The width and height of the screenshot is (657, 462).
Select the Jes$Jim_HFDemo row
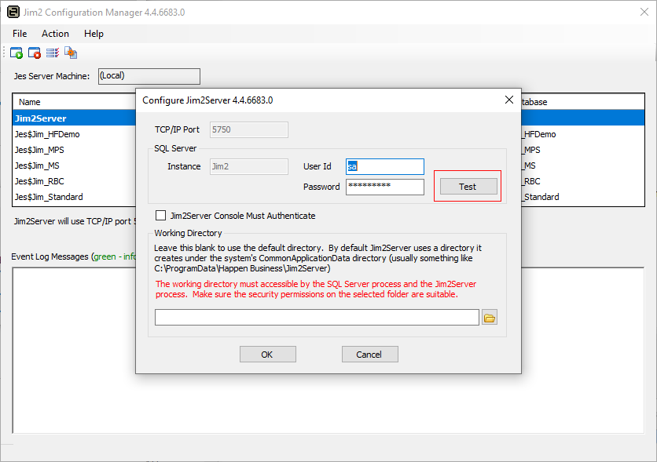coord(75,134)
